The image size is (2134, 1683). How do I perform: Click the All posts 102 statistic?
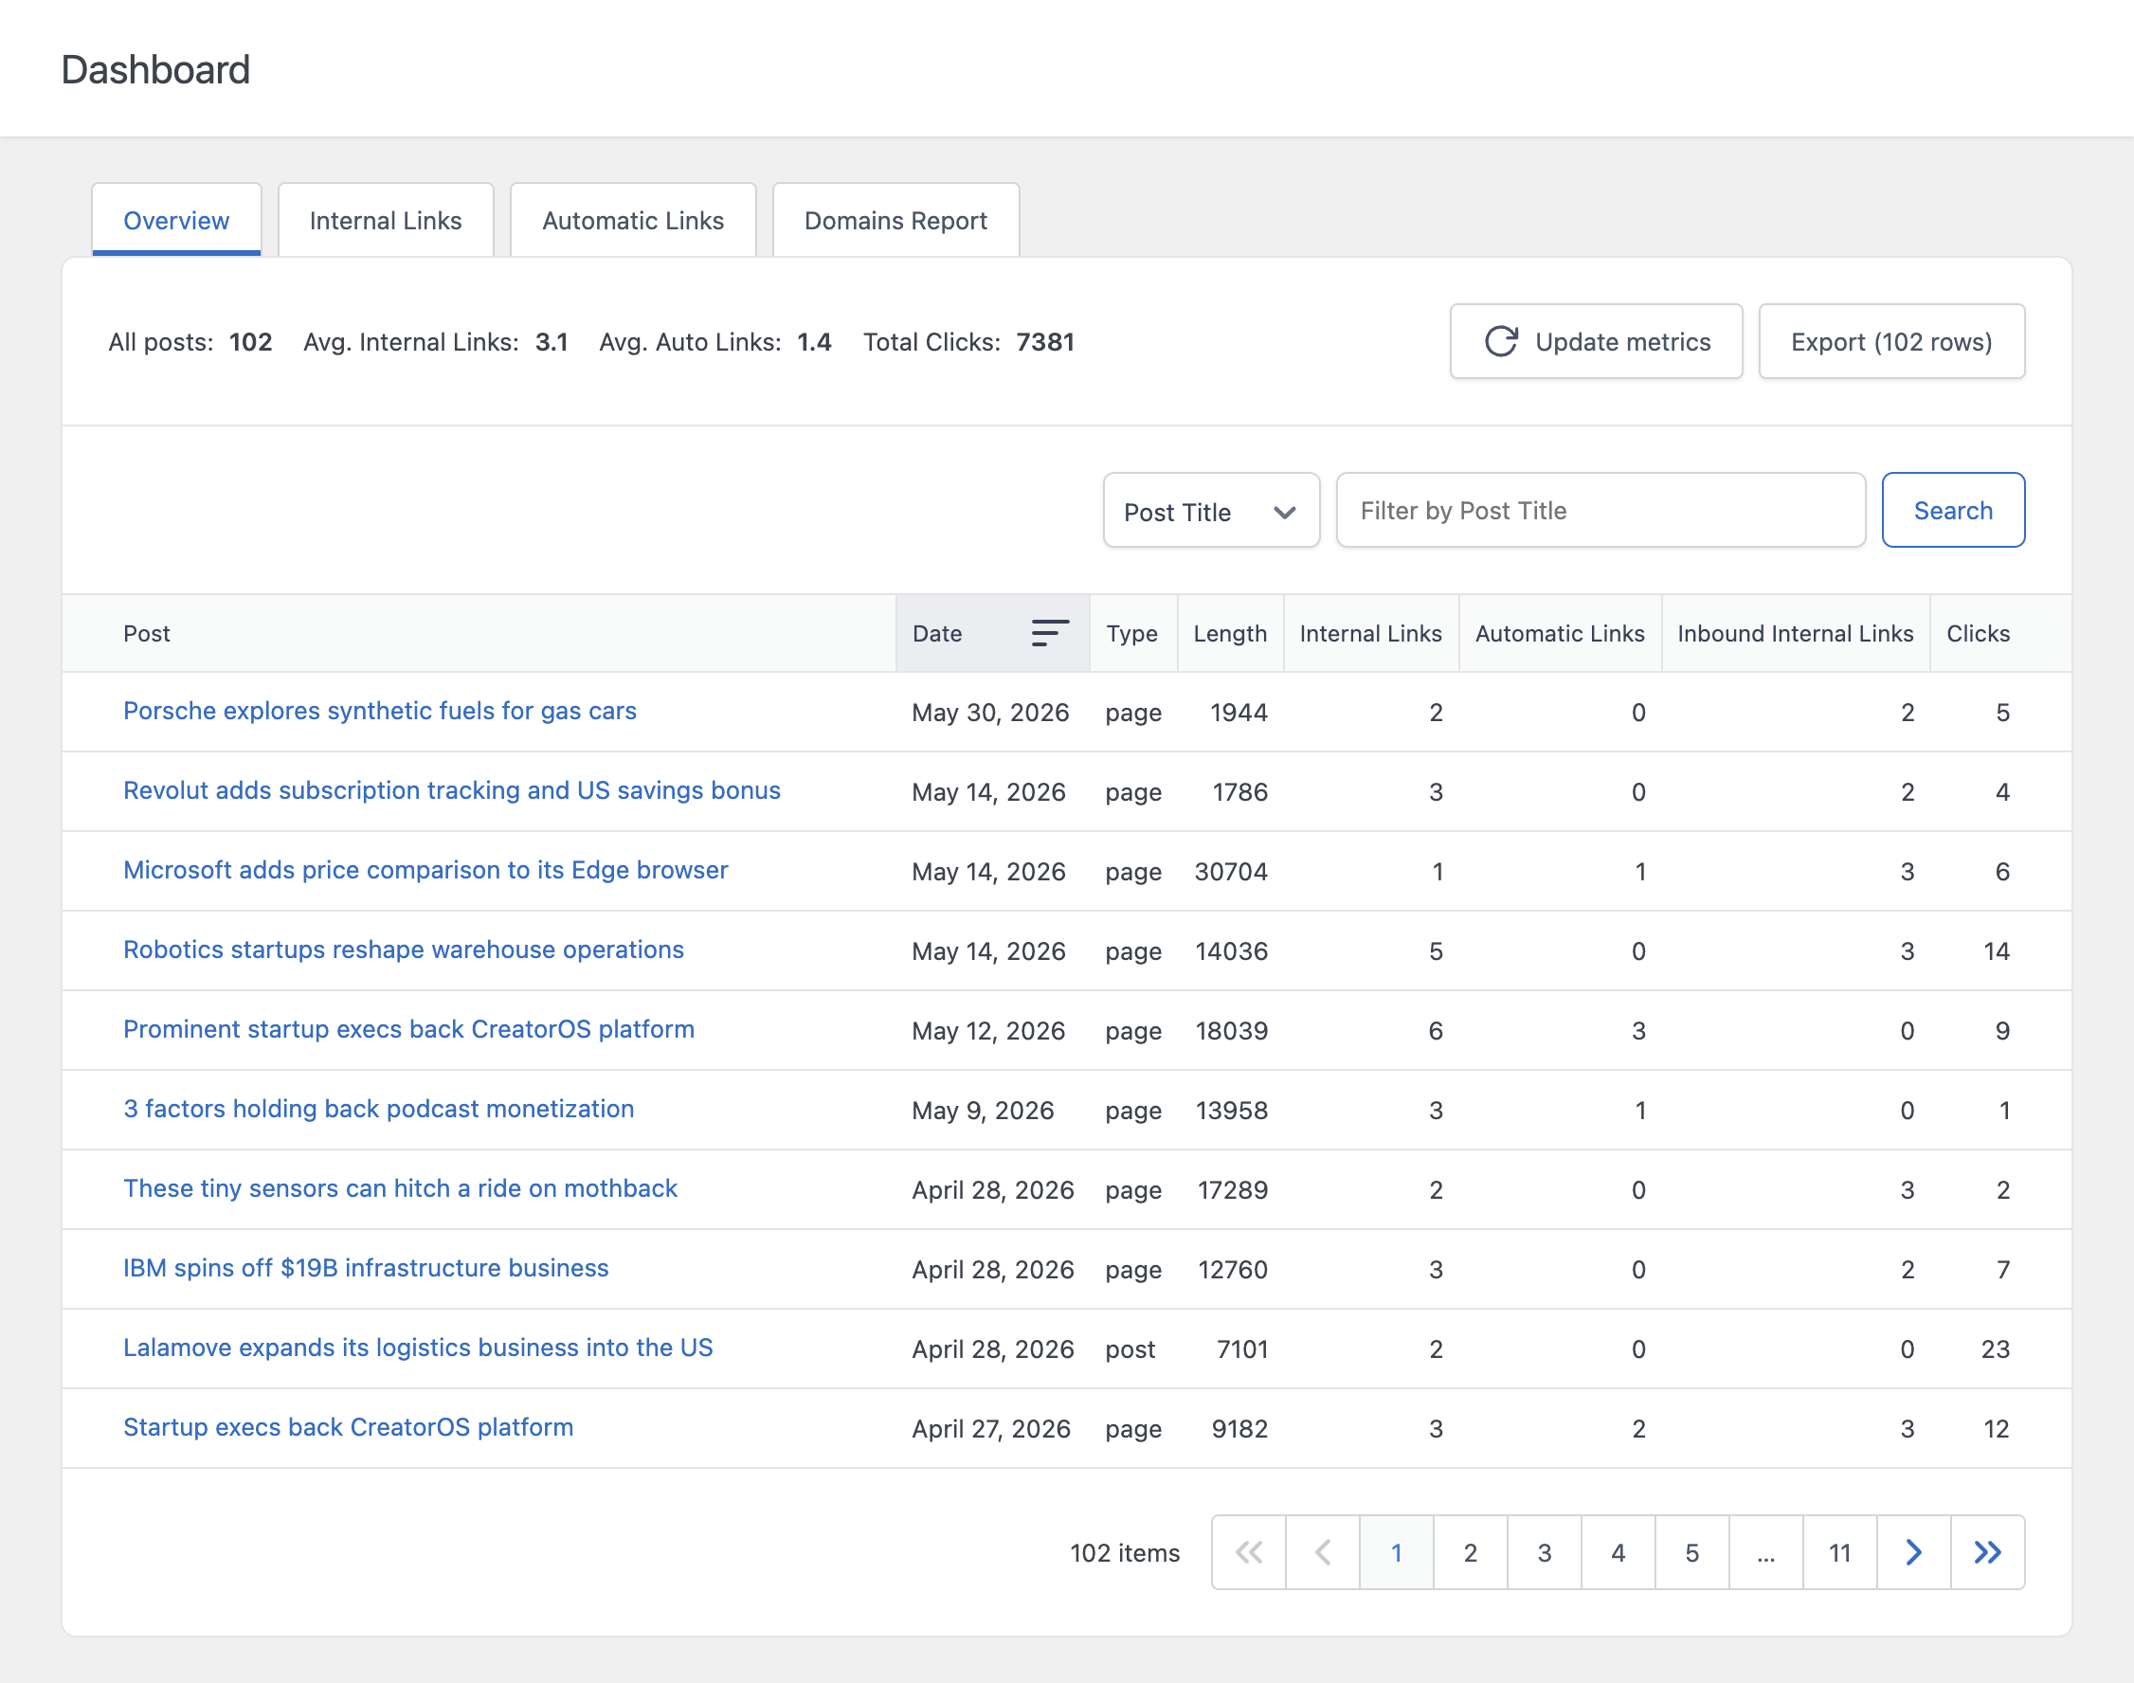coord(190,342)
